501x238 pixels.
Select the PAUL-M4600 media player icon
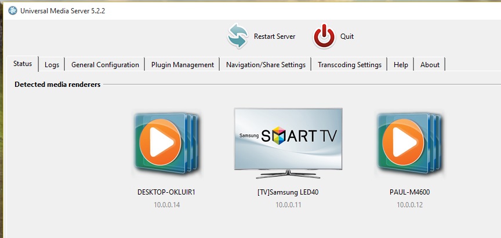pos(409,144)
